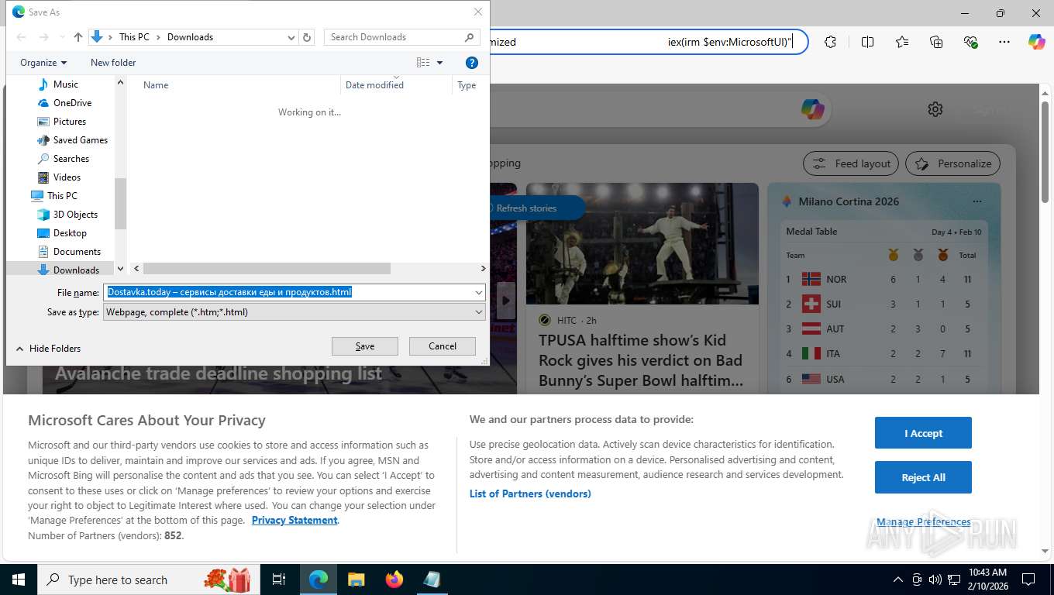Select Desktop in the folder tree
The height and width of the screenshot is (595, 1054).
[70, 233]
